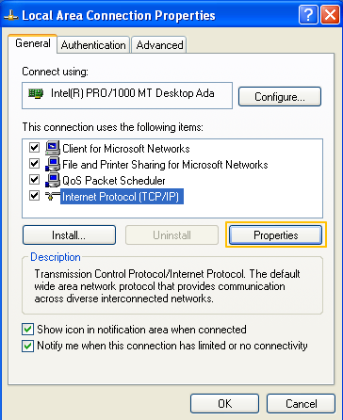Uncheck QoS Packet Scheduler checkbox
This screenshot has width=343, height=420.
(34, 180)
